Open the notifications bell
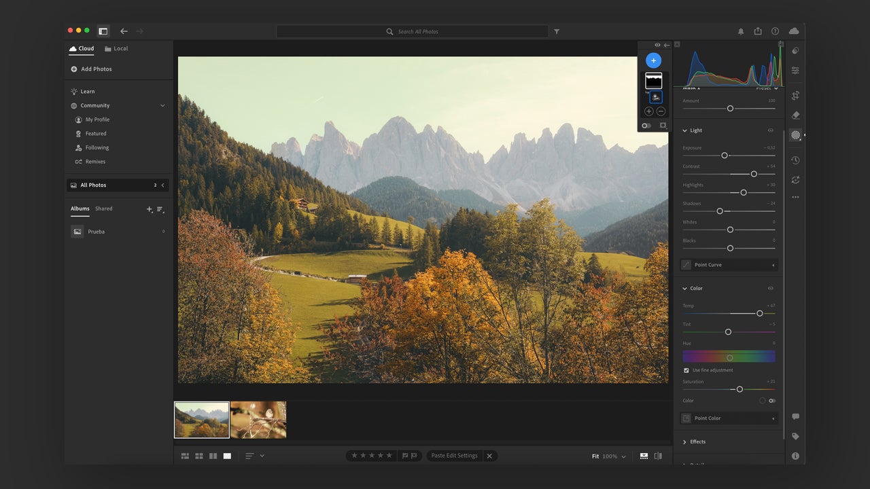Image resolution: width=870 pixels, height=489 pixels. click(741, 31)
